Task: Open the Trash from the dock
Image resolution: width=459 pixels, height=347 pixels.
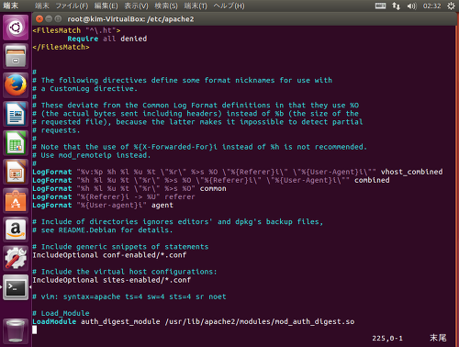Action: 16,330
